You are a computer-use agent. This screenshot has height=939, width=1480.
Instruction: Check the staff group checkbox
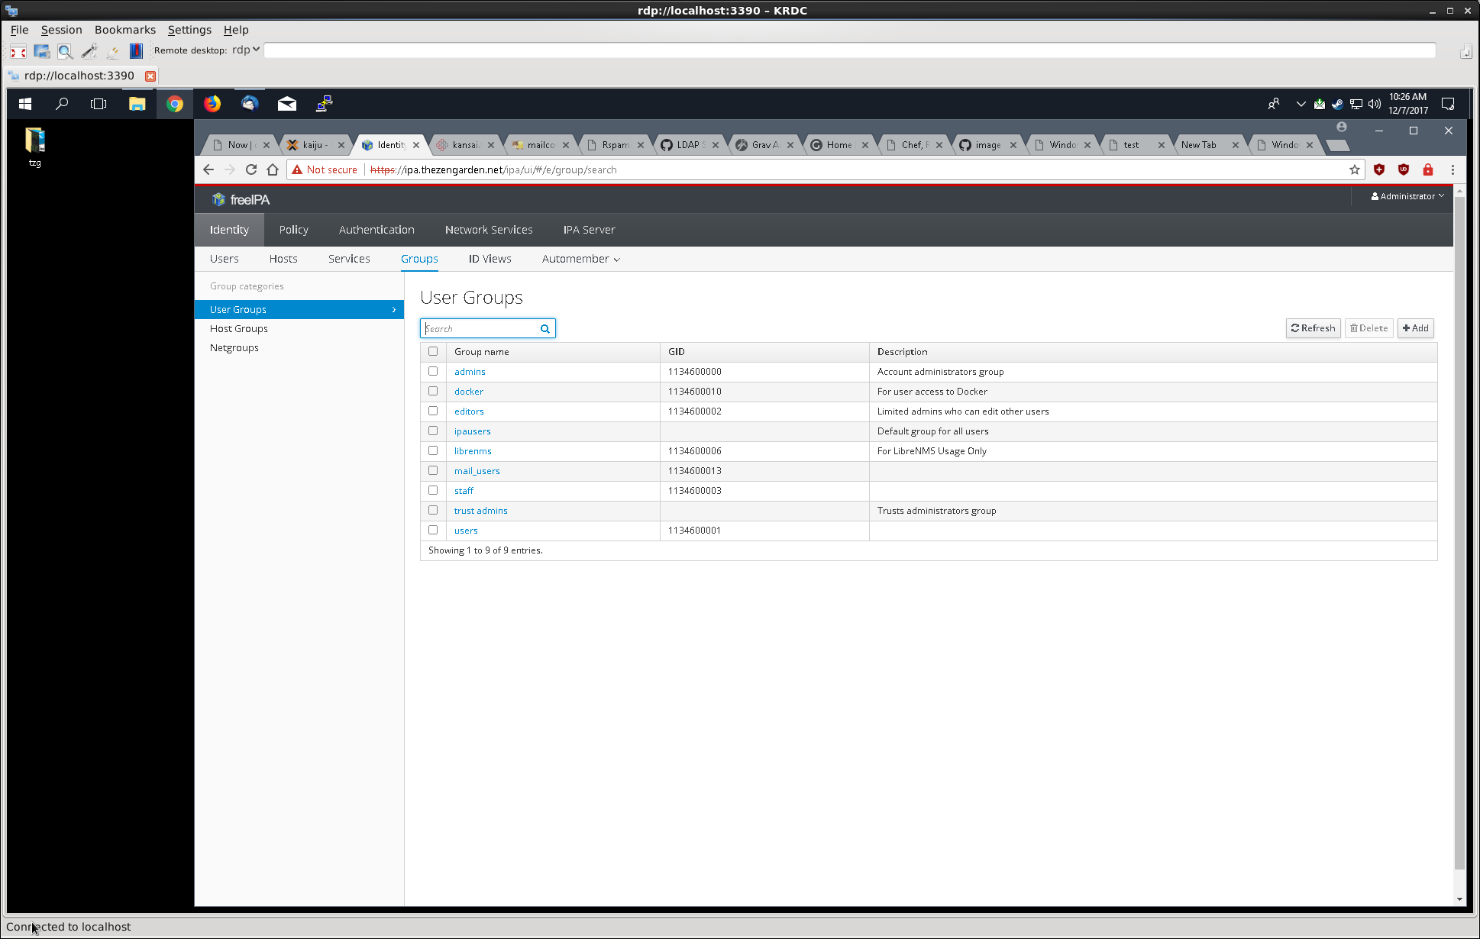pos(433,490)
